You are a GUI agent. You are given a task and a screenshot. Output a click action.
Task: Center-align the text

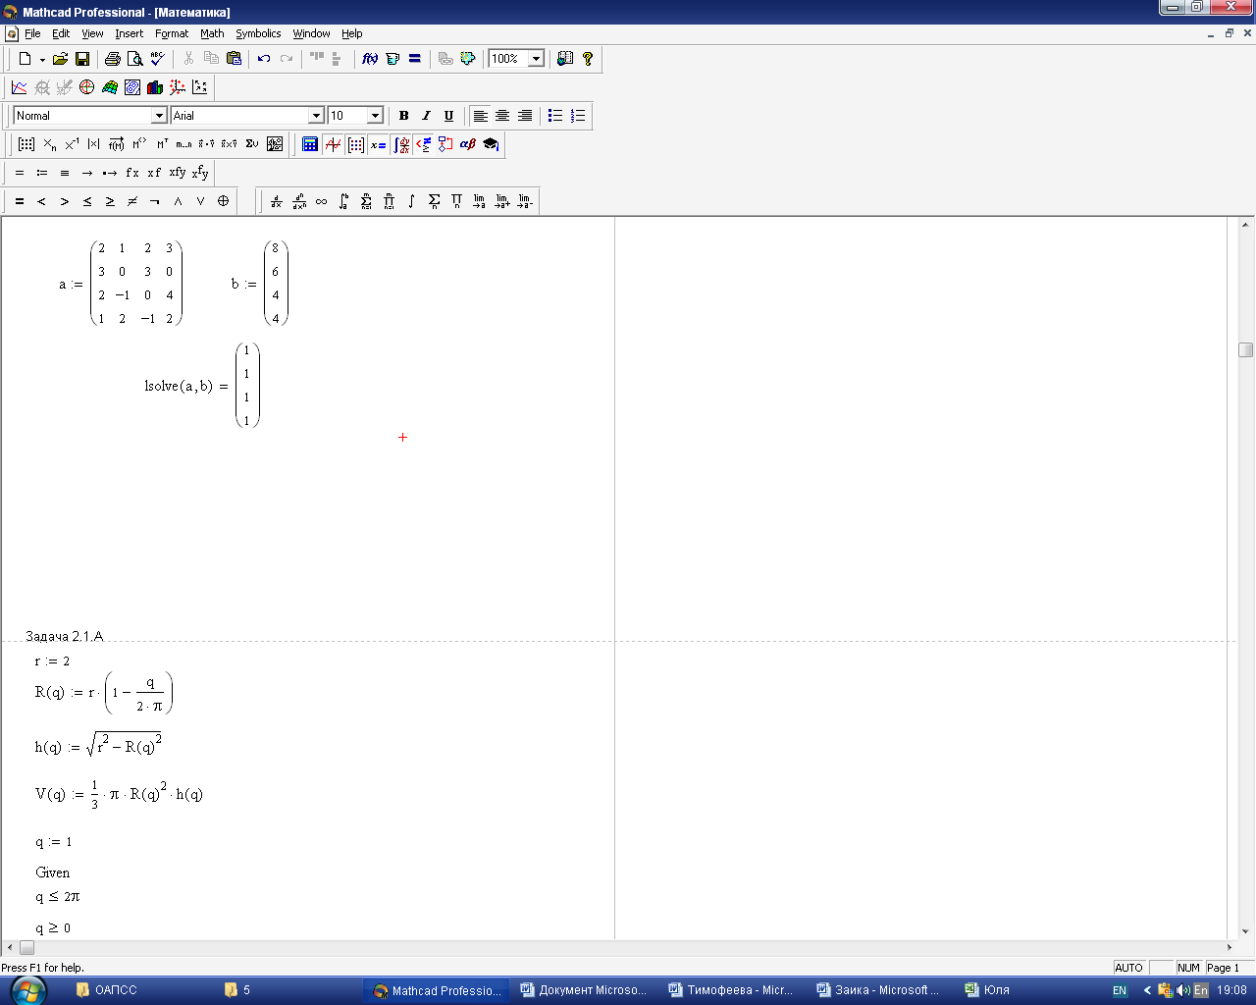pyautogui.click(x=502, y=116)
